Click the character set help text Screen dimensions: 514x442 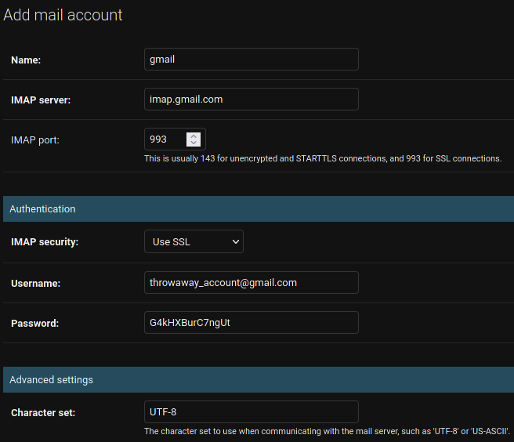(328, 431)
